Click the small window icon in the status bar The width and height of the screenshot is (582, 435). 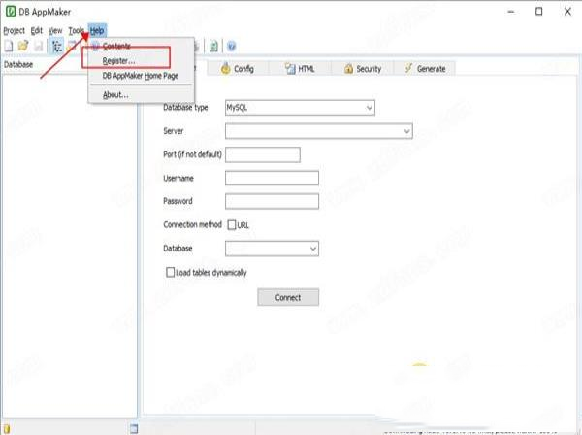(x=134, y=428)
